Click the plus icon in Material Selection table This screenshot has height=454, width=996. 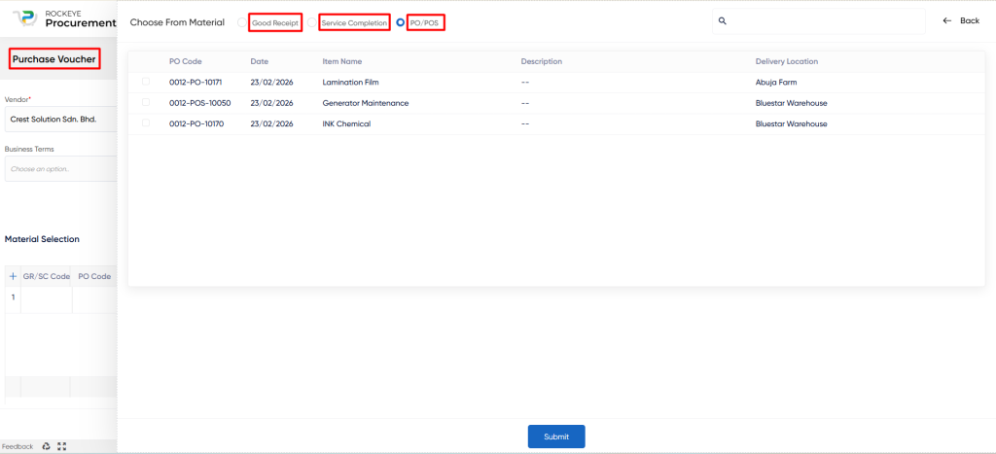click(13, 276)
